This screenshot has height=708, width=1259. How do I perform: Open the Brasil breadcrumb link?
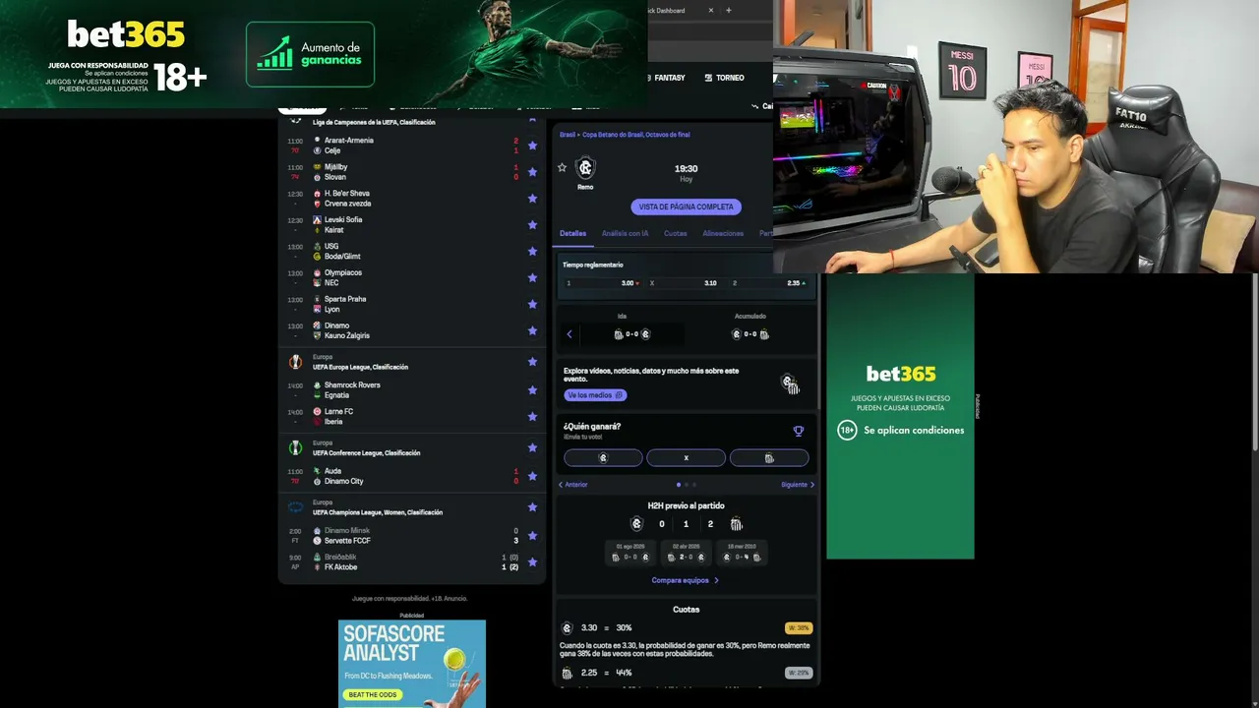(568, 135)
